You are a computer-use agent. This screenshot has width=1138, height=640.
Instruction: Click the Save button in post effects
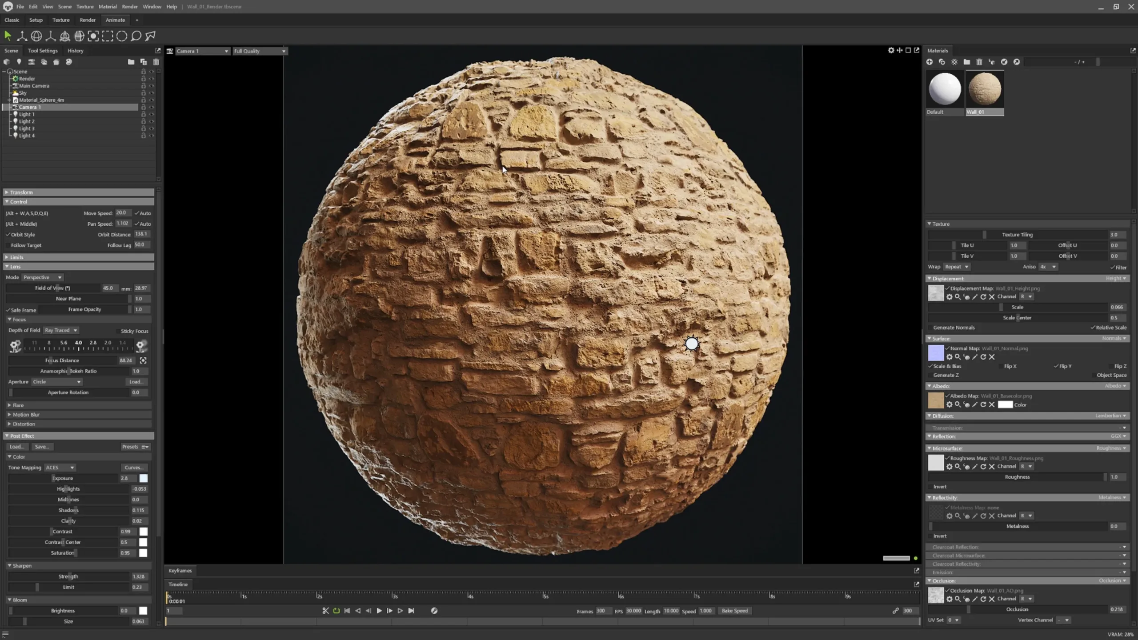tap(41, 446)
